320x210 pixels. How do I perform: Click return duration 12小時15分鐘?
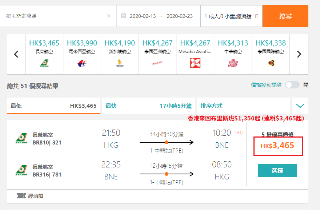pyautogui.click(x=167, y=166)
